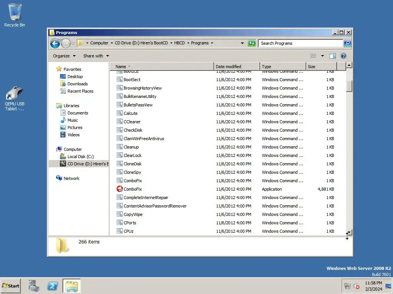Click the muted volume tray icon
This screenshot has width=393, height=294.
[x=356, y=286]
